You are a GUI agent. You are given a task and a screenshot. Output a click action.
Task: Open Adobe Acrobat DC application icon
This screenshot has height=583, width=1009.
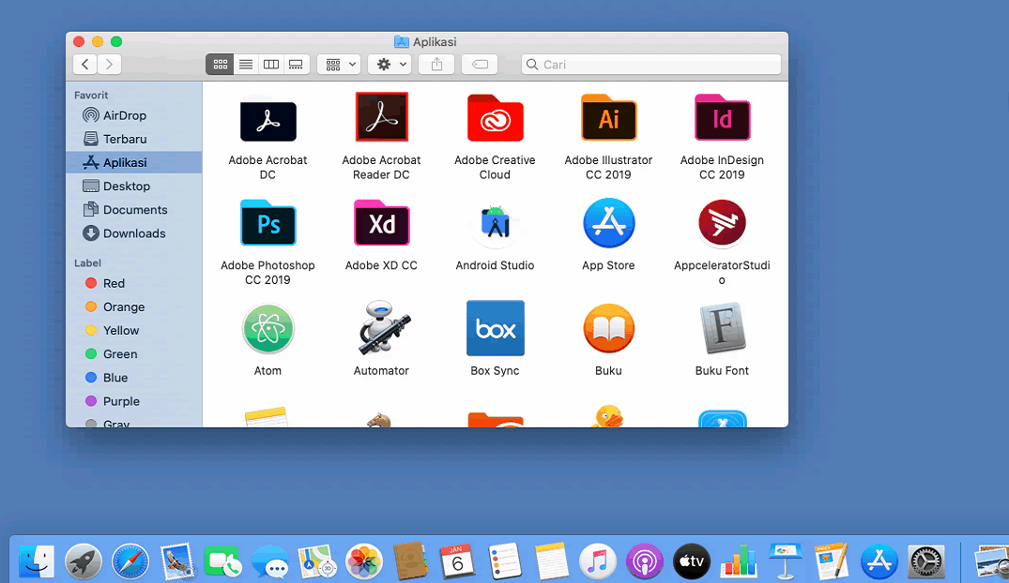pos(268,121)
